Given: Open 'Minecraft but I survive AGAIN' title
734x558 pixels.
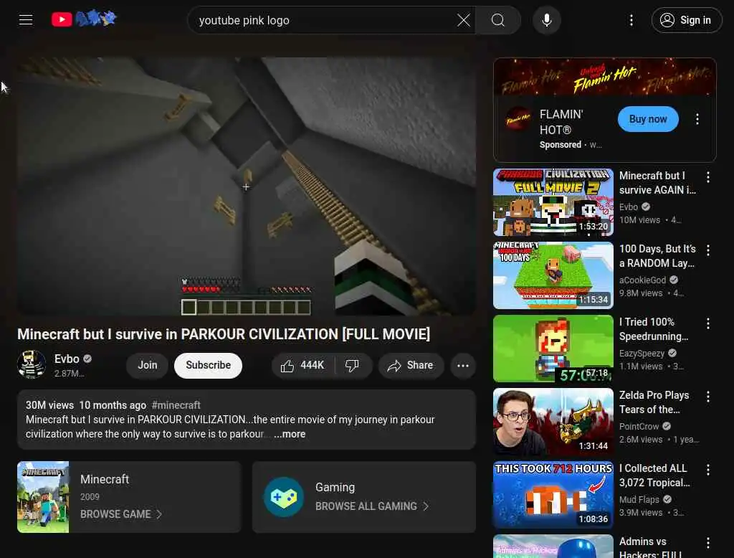Looking at the screenshot, I should tap(657, 183).
